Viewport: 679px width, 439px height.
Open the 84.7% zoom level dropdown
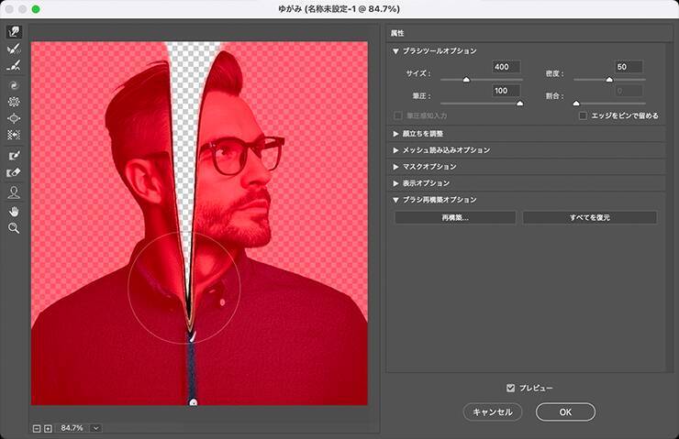point(95,428)
